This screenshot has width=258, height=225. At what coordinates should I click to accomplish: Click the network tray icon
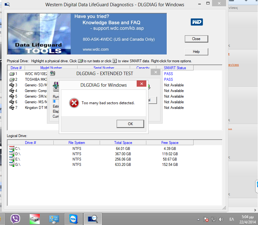point(213,219)
